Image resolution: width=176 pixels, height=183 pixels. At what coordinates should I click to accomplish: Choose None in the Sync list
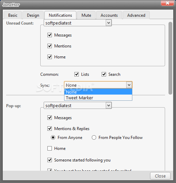tap(98, 92)
